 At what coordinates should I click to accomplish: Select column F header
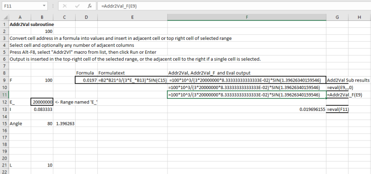[247, 17]
